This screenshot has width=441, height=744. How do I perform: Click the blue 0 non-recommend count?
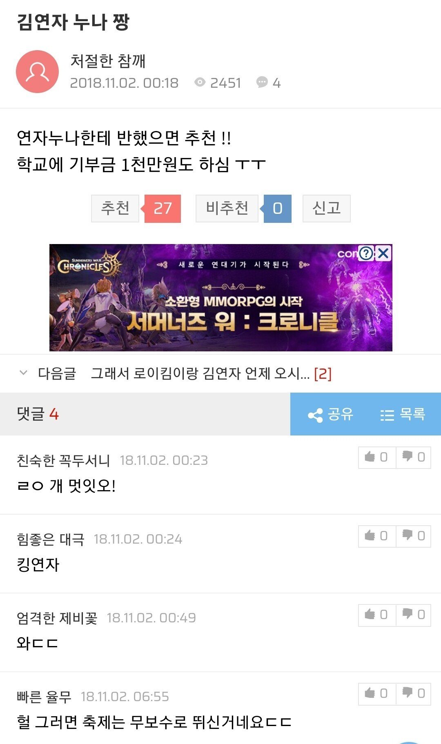(x=278, y=209)
